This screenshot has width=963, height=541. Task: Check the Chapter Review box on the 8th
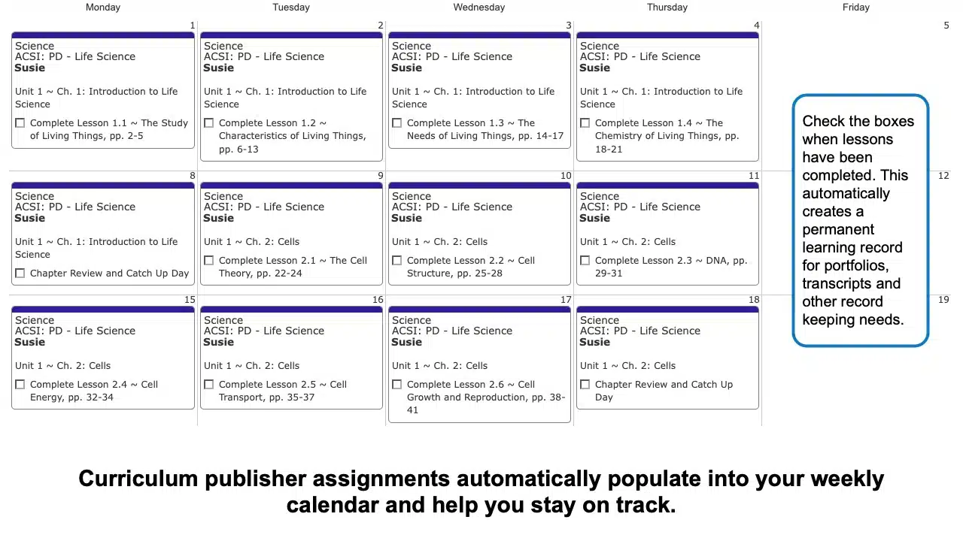(20, 274)
